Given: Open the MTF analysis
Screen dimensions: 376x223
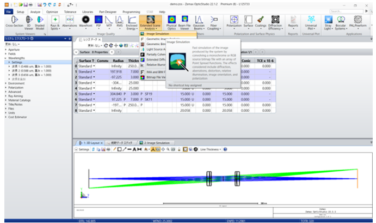Looking at the screenshot, I should point(109,22).
